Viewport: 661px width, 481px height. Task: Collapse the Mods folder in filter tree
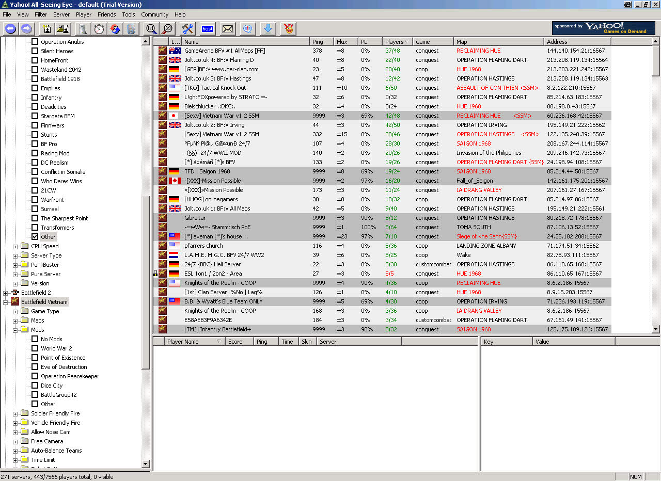tap(15, 330)
